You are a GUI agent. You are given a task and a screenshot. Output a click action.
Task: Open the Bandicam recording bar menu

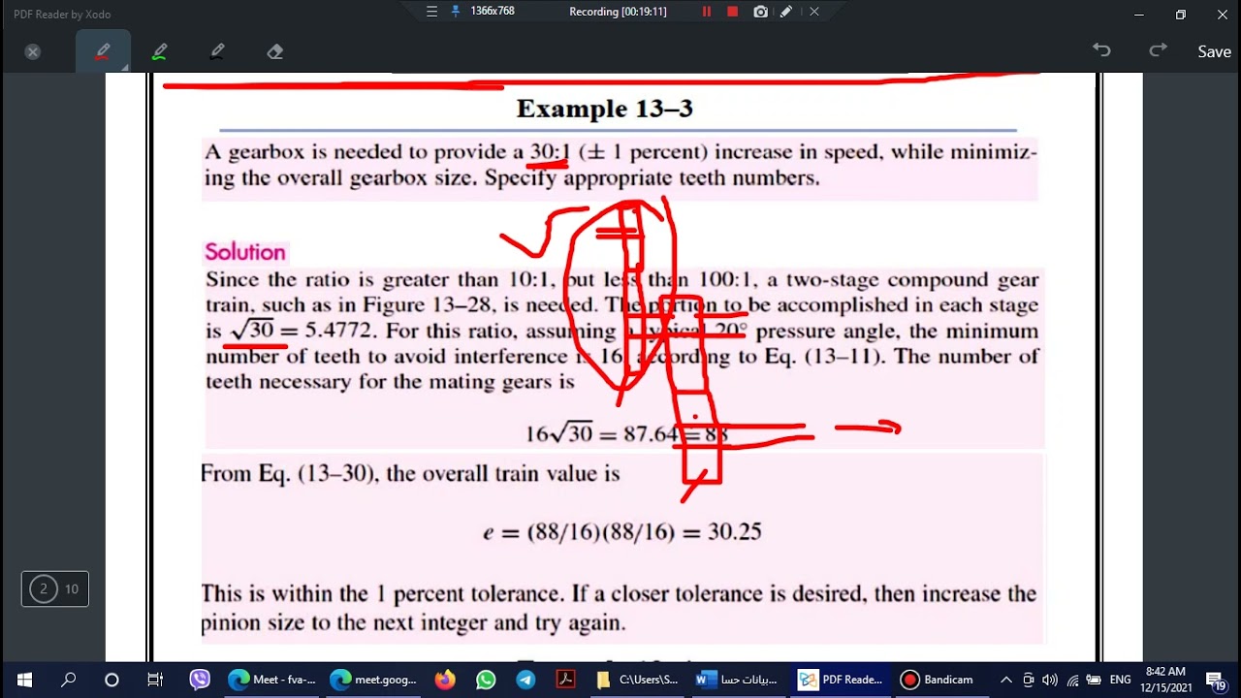point(432,12)
